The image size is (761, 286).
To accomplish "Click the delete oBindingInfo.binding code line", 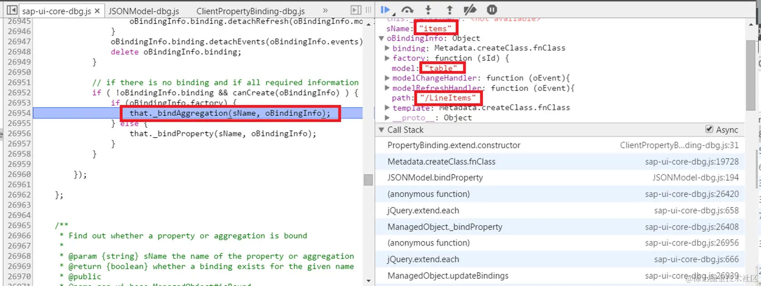I will (x=176, y=52).
